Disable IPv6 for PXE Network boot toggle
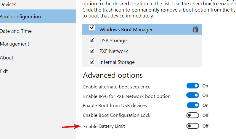236x139 pixels. point(193,95)
